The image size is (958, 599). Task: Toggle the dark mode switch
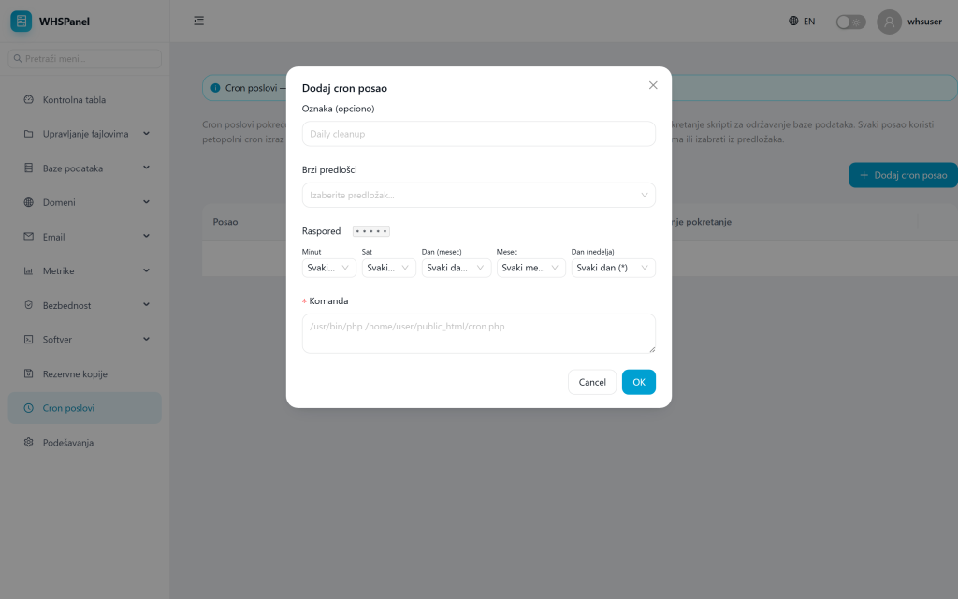tap(850, 22)
